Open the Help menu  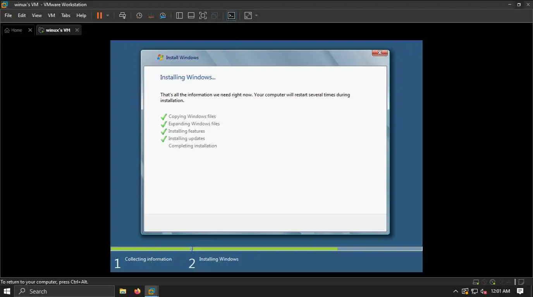click(x=81, y=15)
